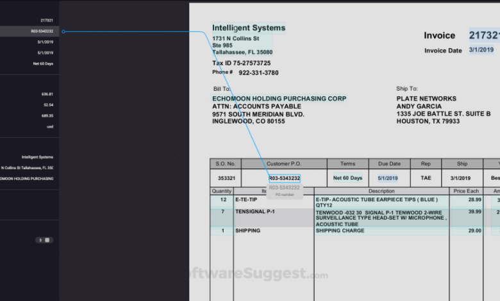Screen dimensions: 500x301
Task: Click the ATTN: ACCOUNTS PAYABLE line
Action: (256, 106)
